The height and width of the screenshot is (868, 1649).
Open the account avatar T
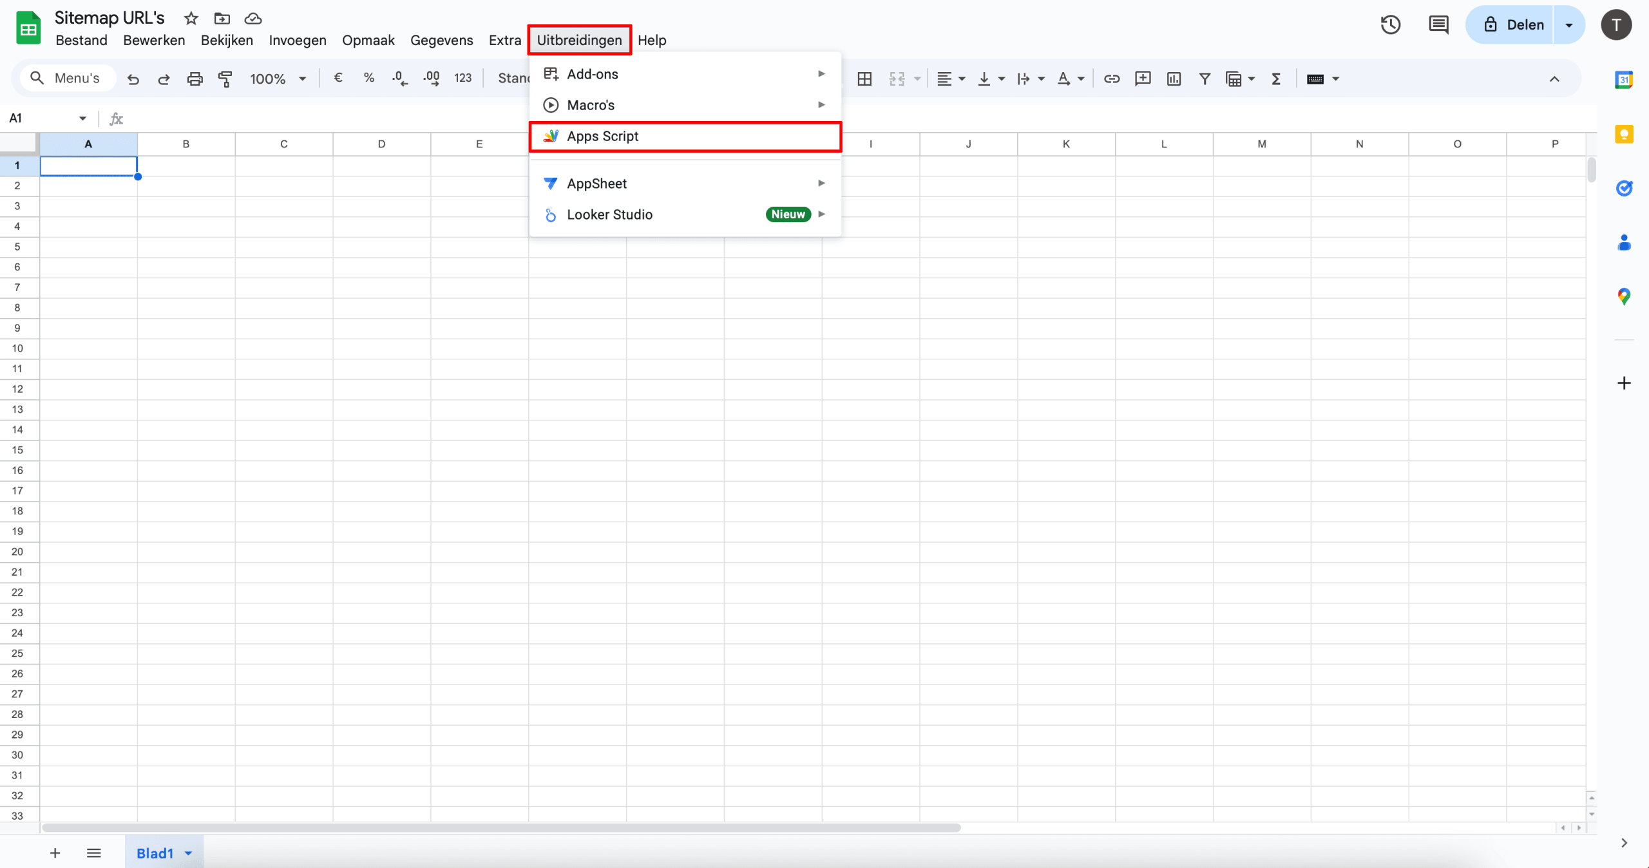pyautogui.click(x=1616, y=25)
